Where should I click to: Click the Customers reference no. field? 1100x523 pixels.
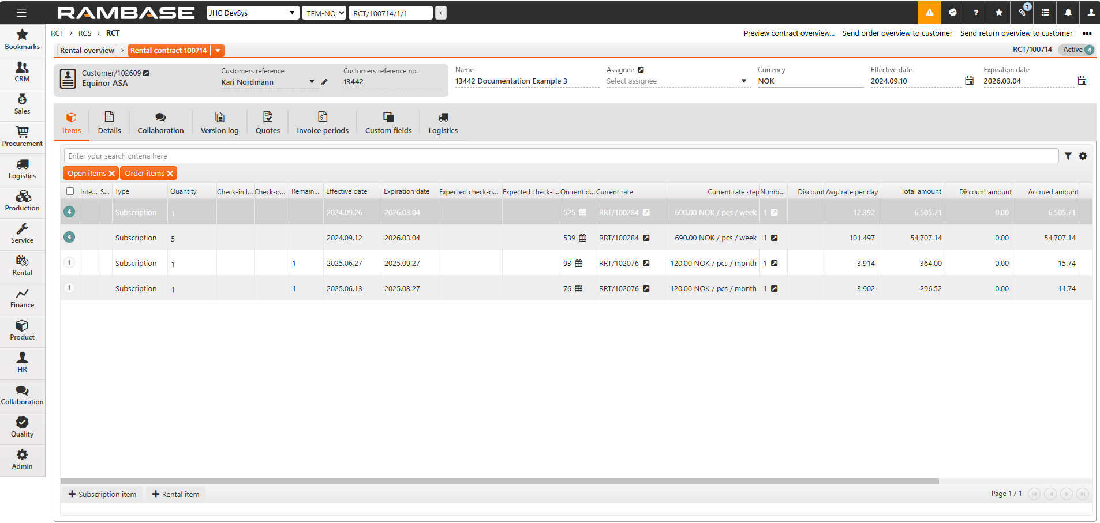(x=392, y=82)
